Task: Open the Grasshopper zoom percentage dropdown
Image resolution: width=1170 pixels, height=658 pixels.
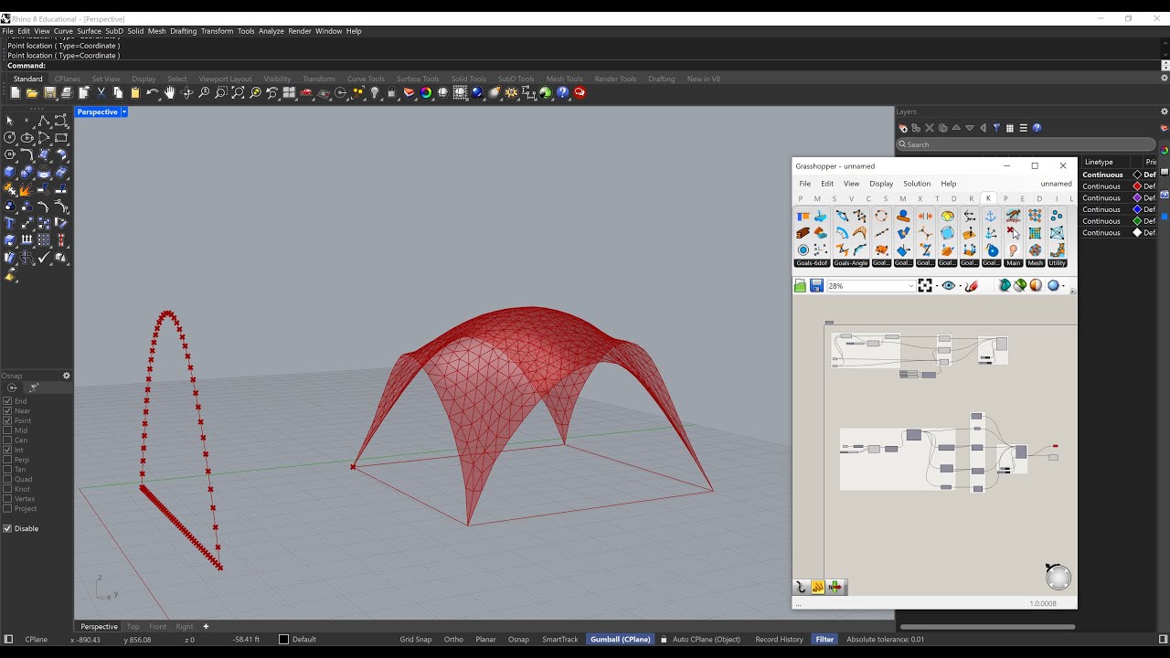Action: tap(911, 286)
